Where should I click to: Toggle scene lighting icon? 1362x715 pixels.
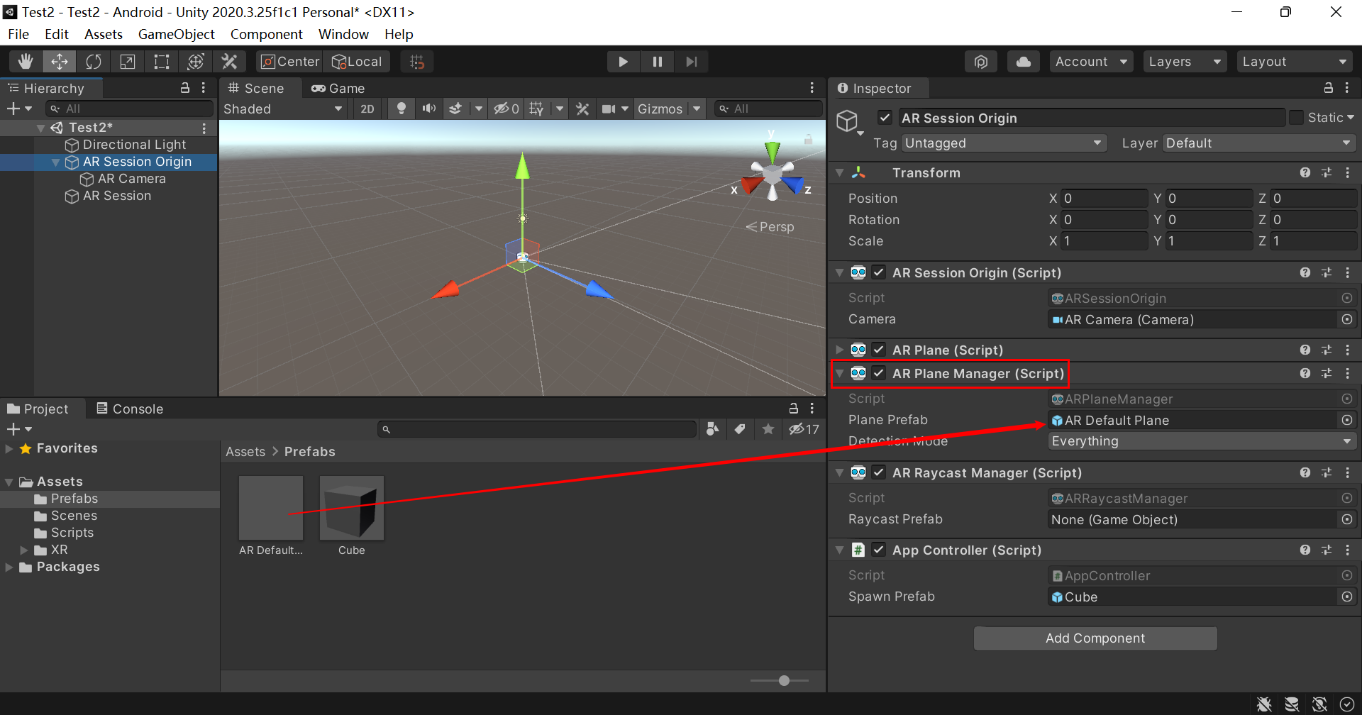pos(402,109)
